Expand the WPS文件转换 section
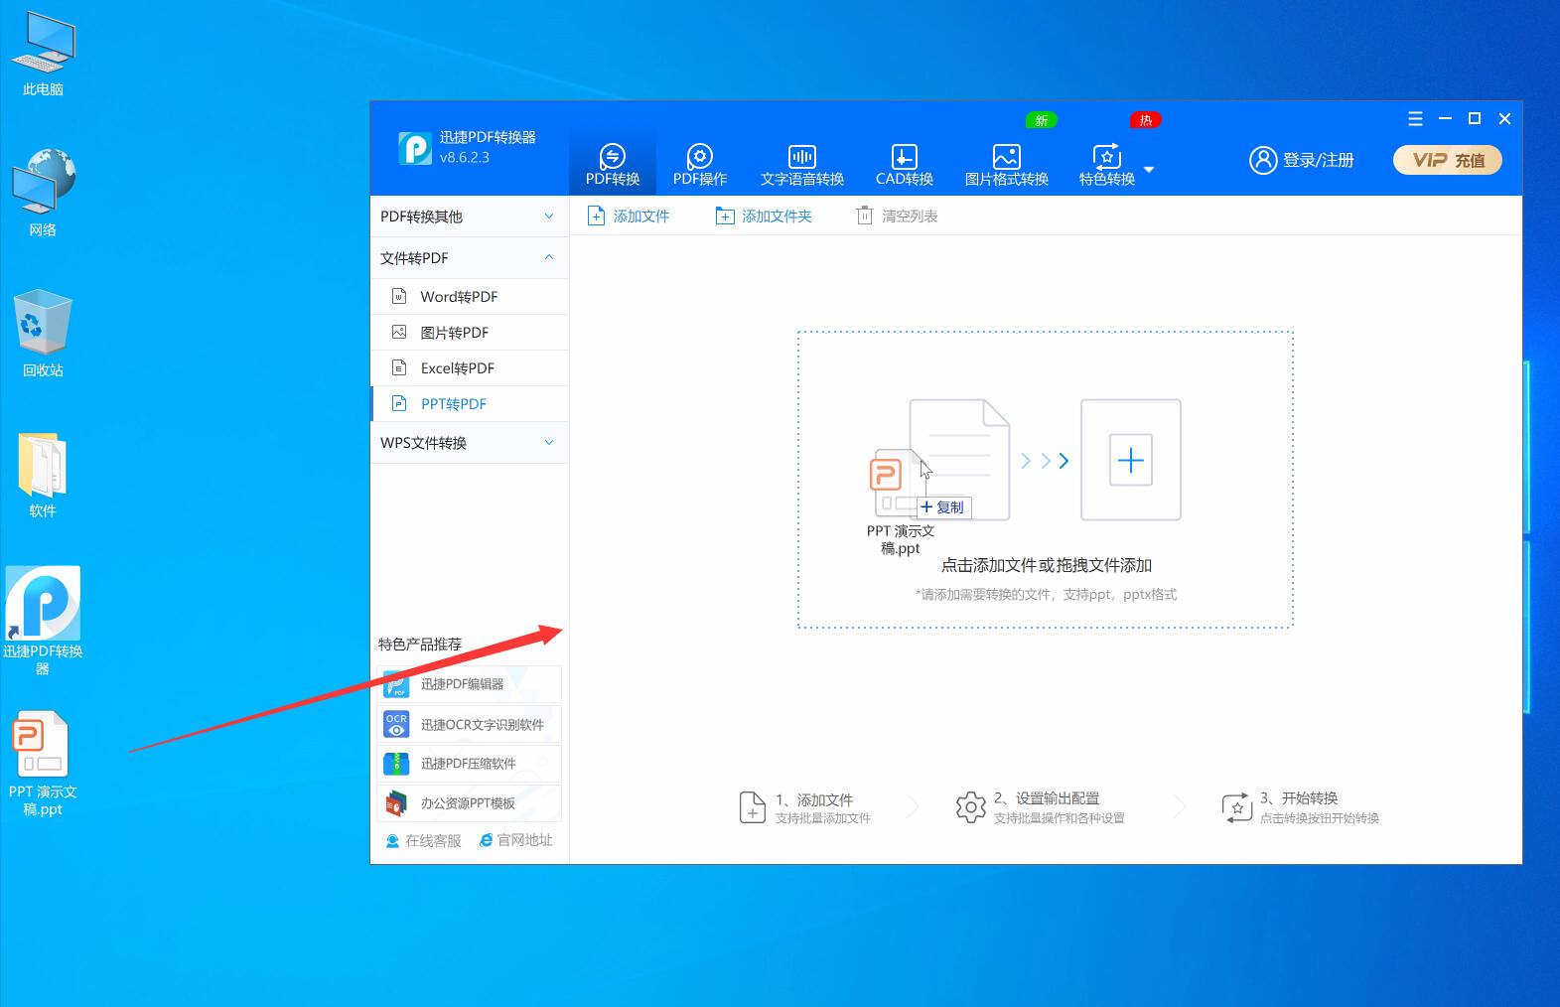The image size is (1560, 1007). (470, 443)
